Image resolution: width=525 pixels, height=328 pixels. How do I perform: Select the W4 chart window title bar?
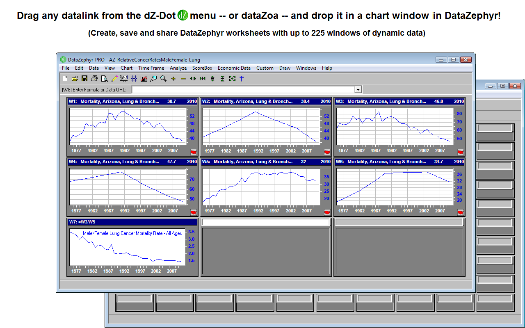133,162
